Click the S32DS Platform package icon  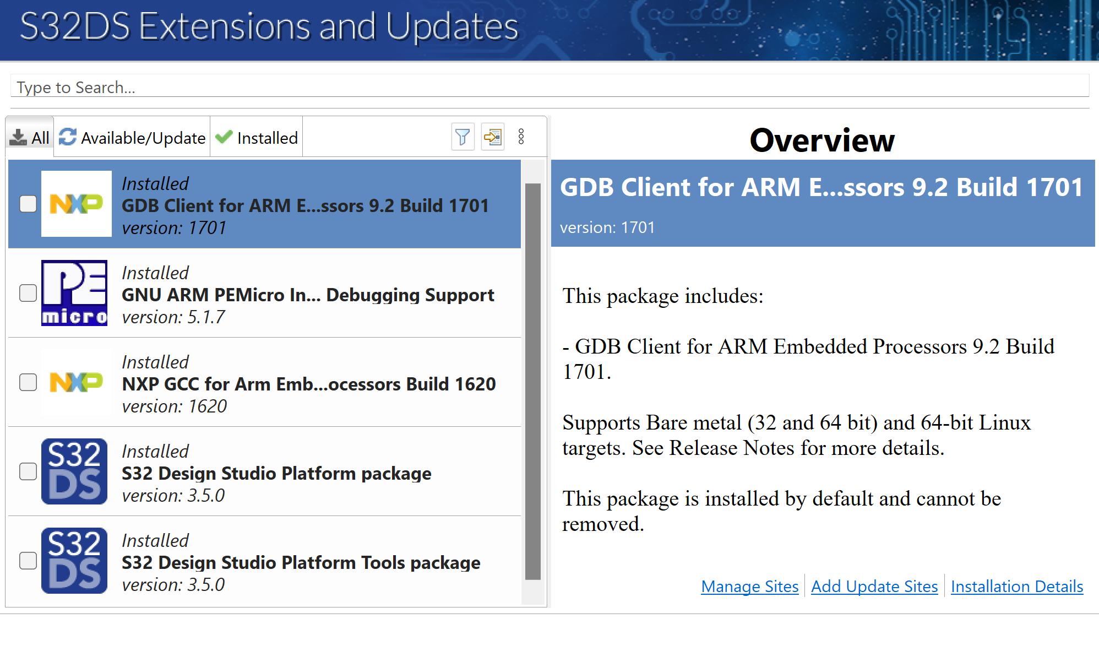coord(74,471)
